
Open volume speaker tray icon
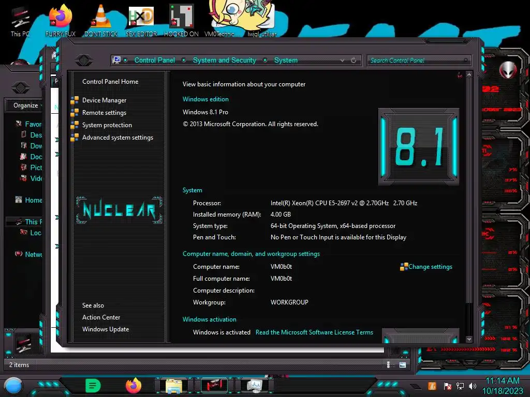click(x=473, y=386)
